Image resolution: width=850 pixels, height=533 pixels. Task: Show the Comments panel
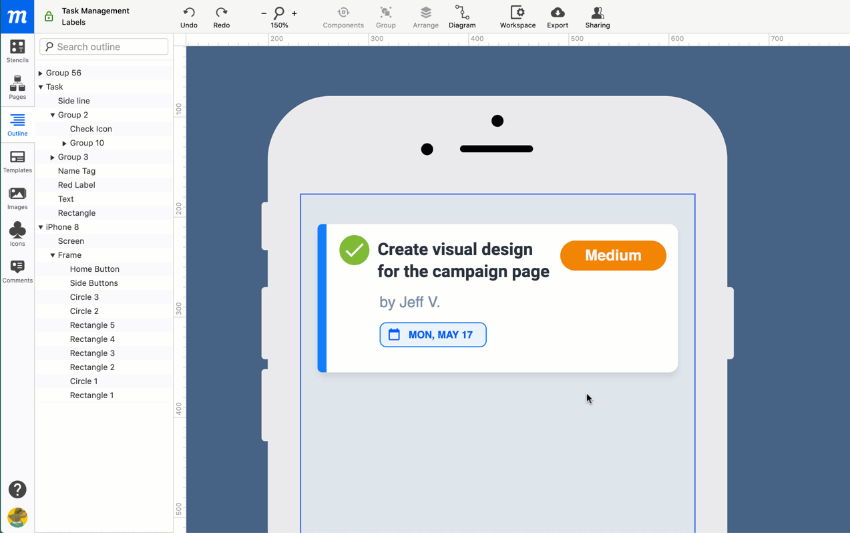[x=17, y=271]
